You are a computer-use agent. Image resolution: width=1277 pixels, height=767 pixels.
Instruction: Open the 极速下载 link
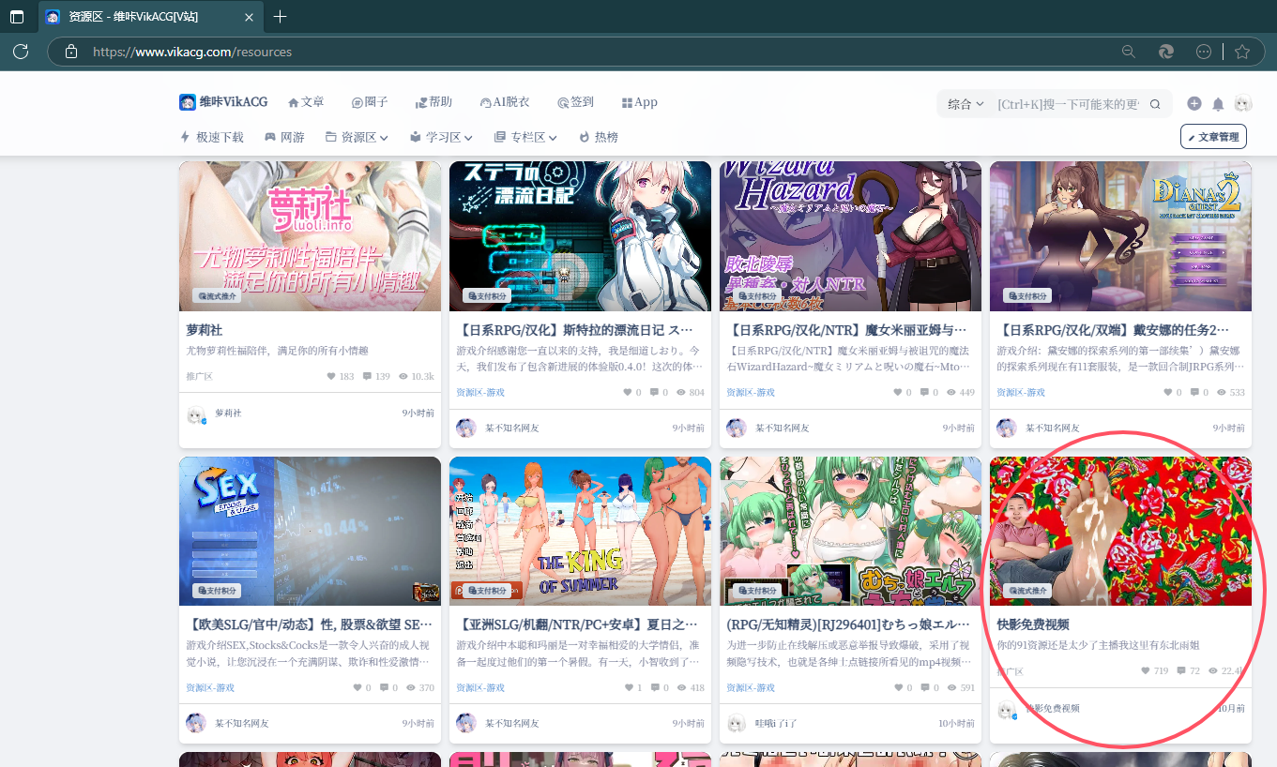[212, 137]
